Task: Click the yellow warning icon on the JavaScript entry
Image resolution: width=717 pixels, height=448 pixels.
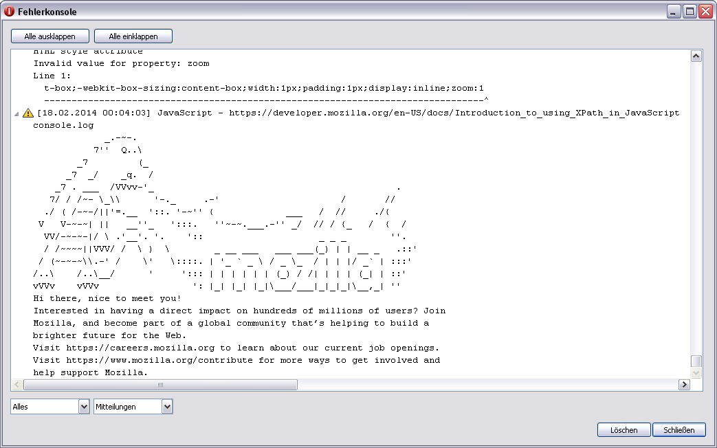Action: [x=27, y=113]
